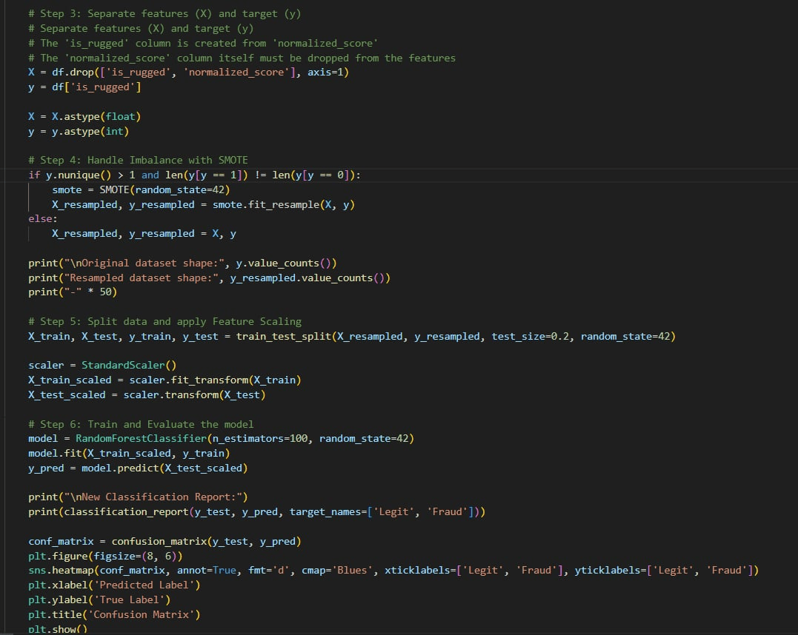Viewport: 798px width, 635px height.
Task: Click the '# Step 6: Train and Evaluate' comment
Action: click(x=141, y=424)
